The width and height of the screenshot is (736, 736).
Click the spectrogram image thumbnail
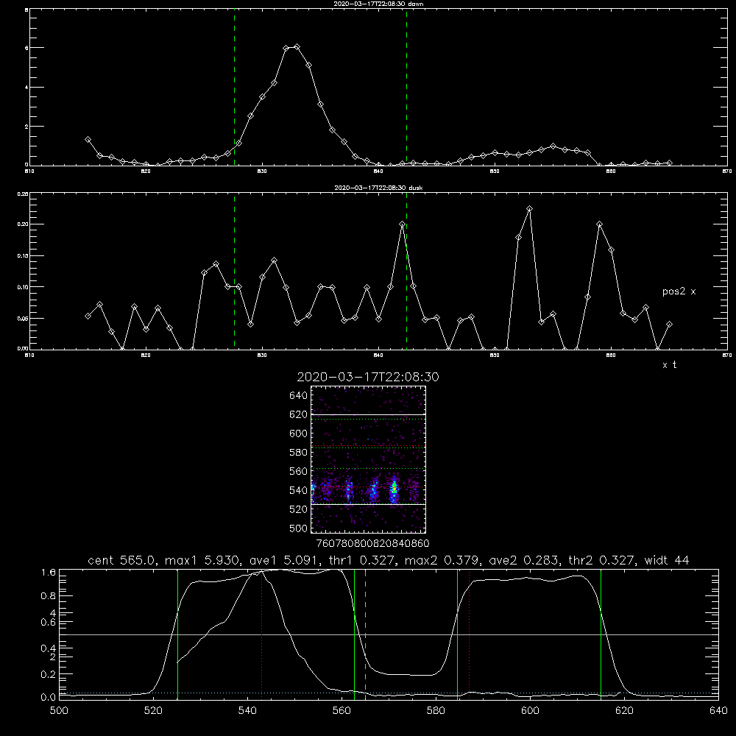pos(369,459)
